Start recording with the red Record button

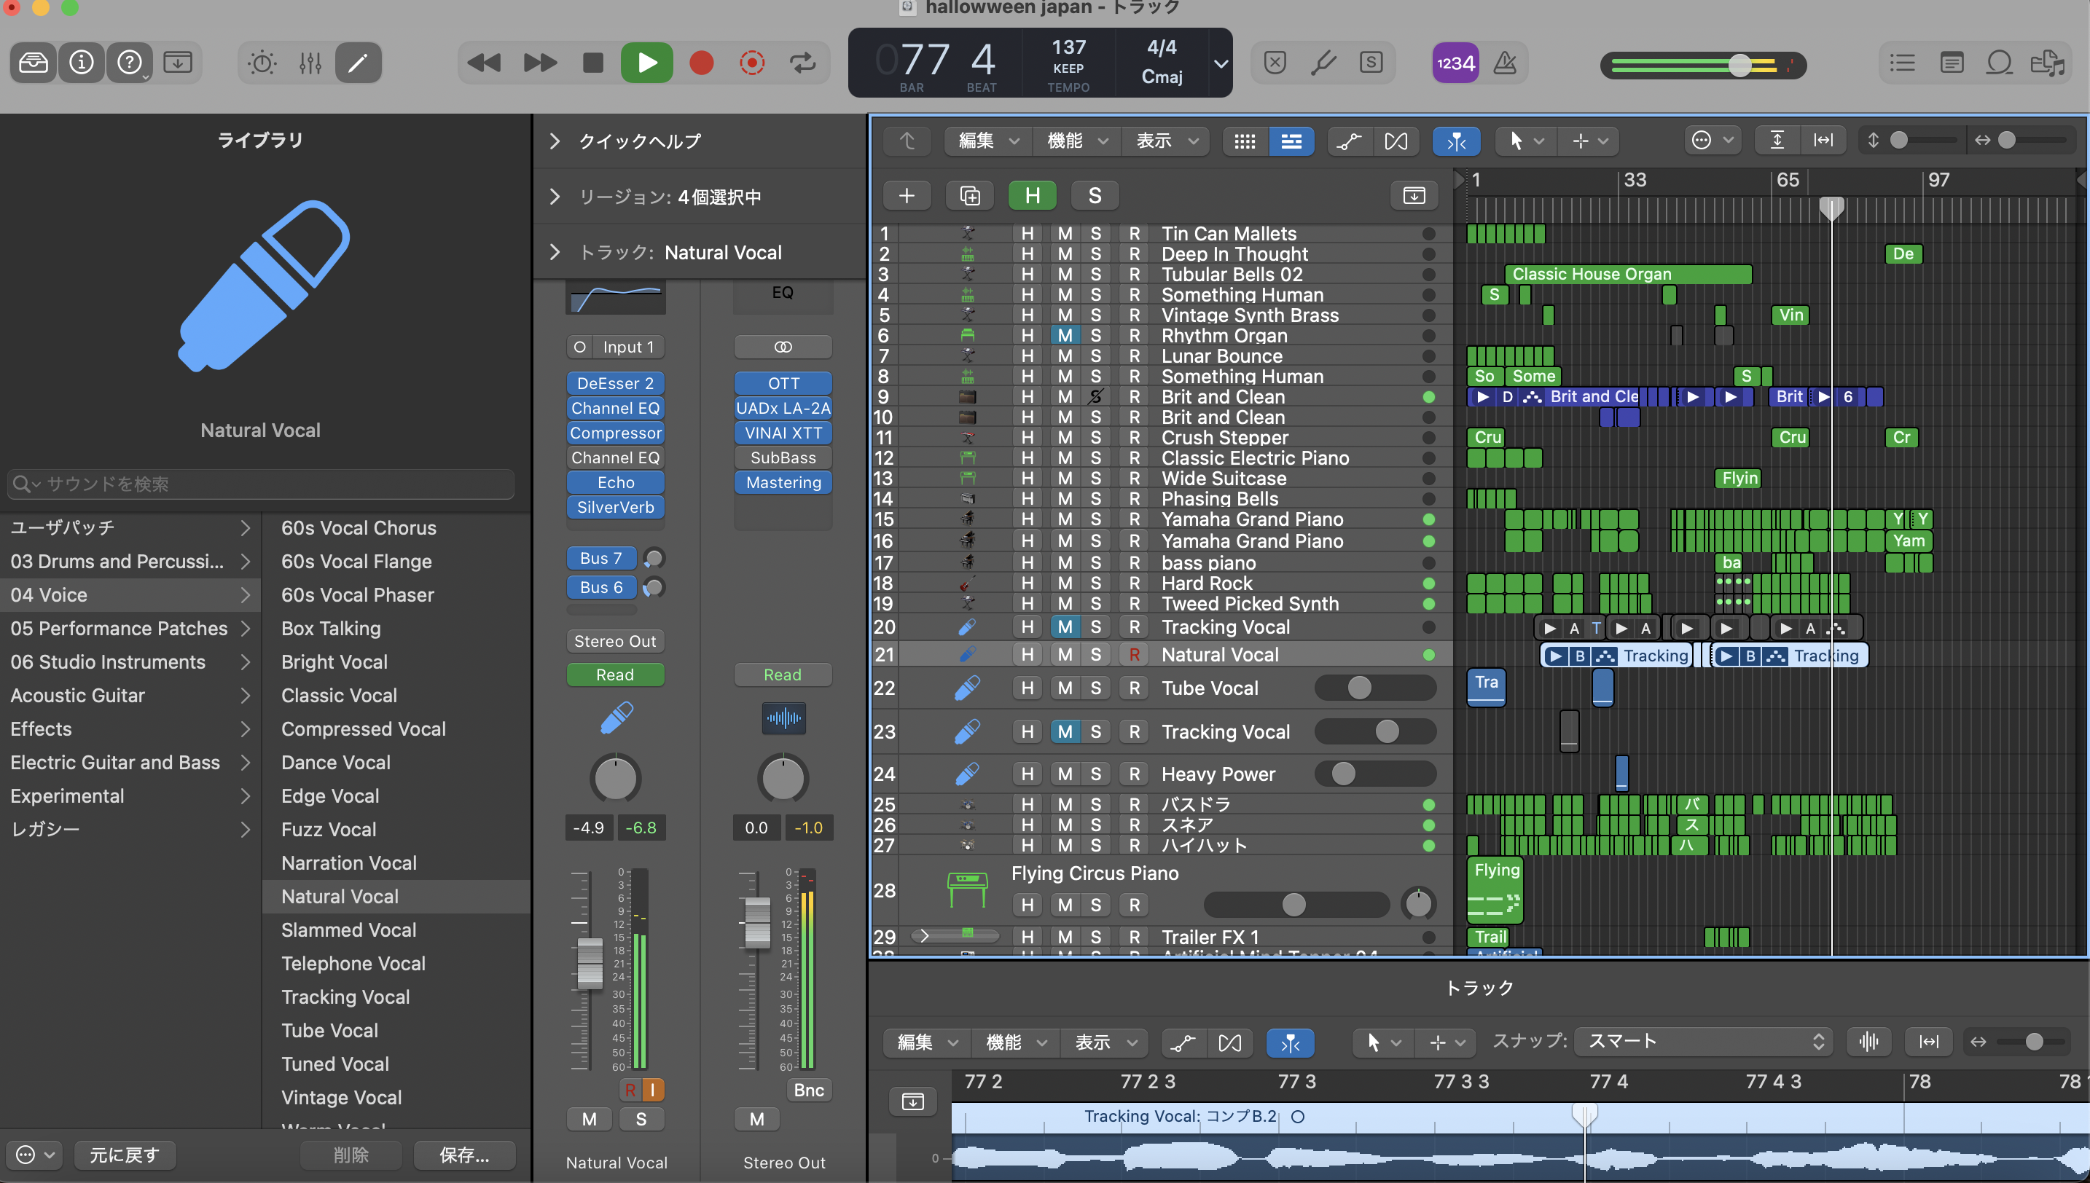point(701,63)
